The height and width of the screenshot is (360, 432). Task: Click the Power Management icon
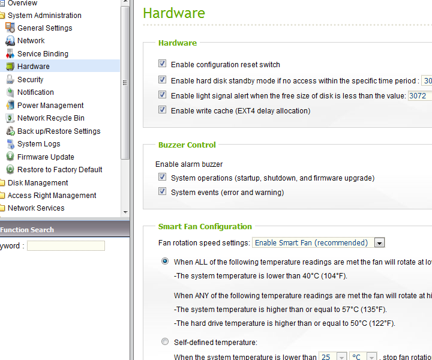pyautogui.click(x=10, y=106)
